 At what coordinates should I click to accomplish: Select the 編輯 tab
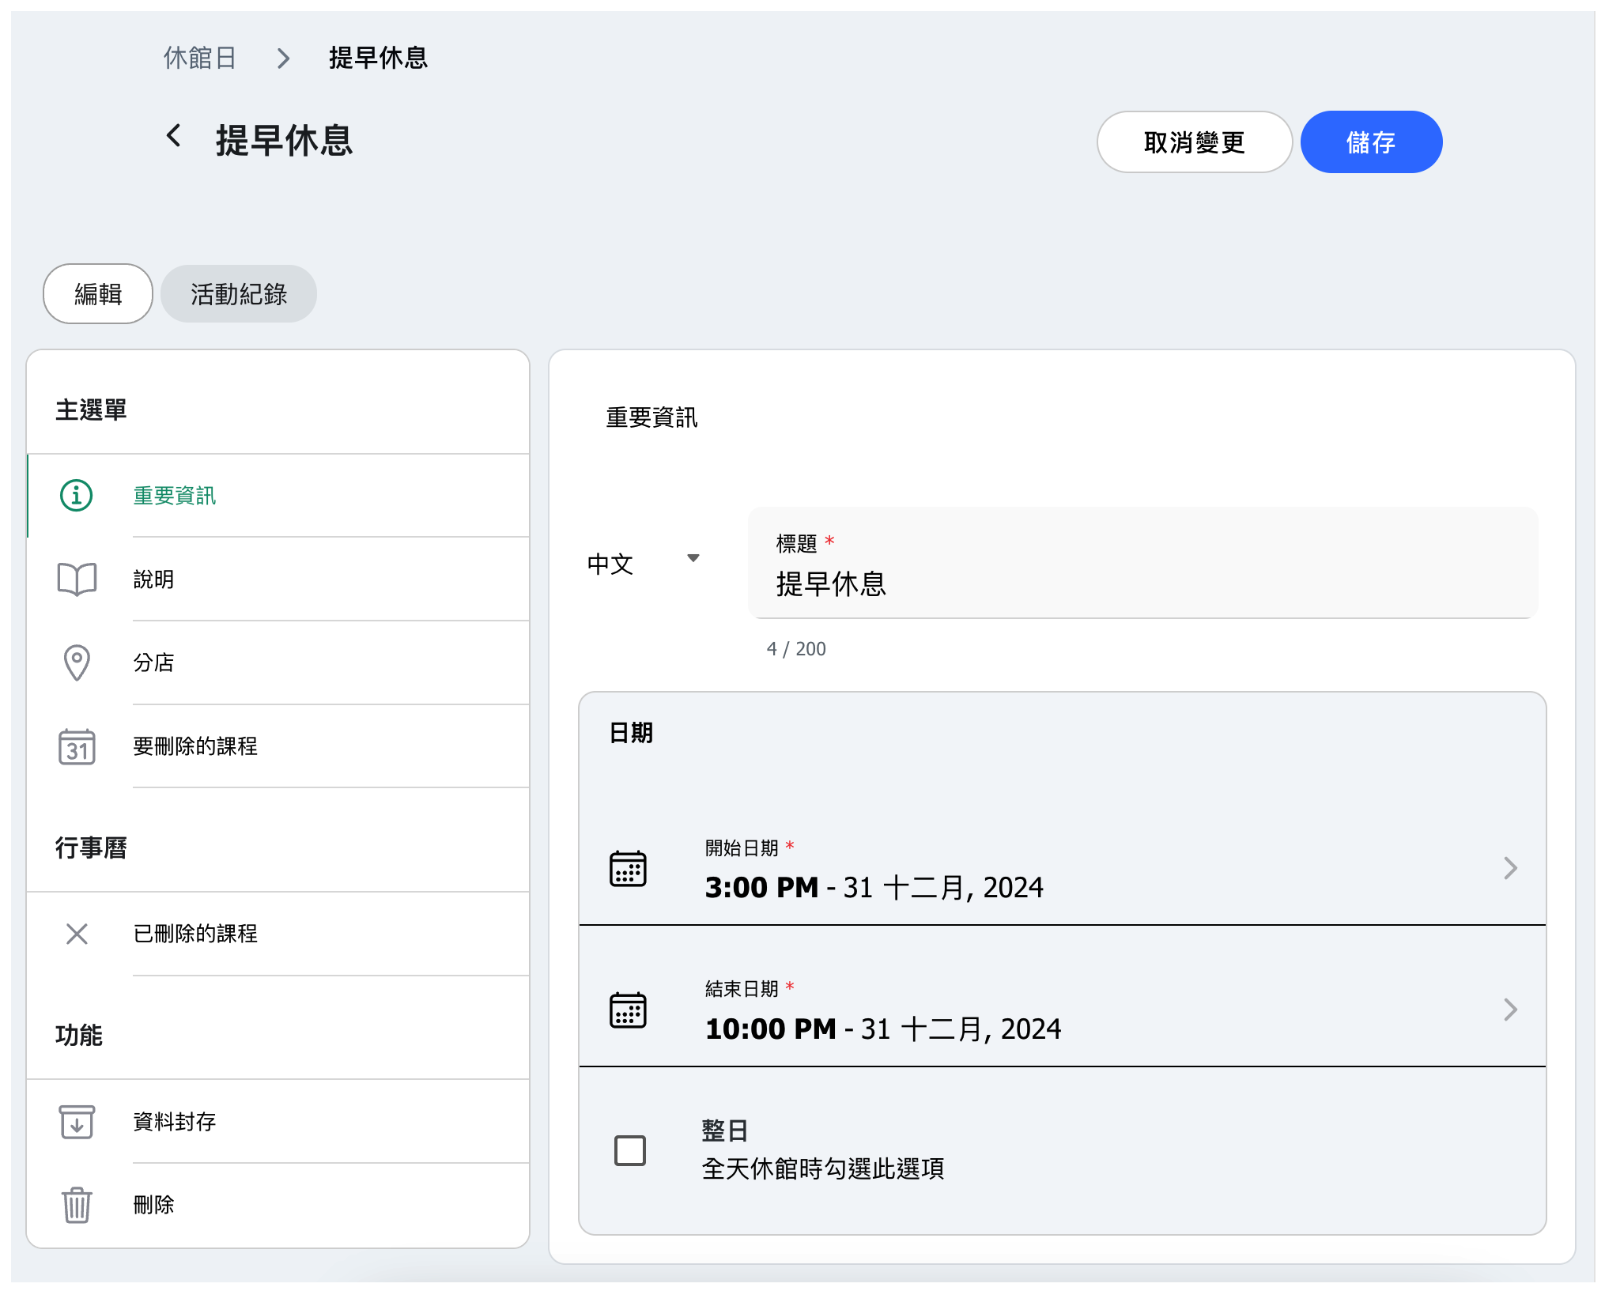point(98,294)
